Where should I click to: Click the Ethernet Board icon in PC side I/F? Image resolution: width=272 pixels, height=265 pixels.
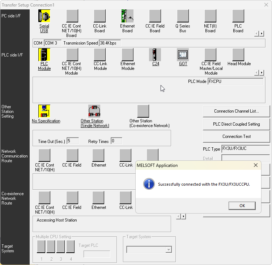coord(127,16)
